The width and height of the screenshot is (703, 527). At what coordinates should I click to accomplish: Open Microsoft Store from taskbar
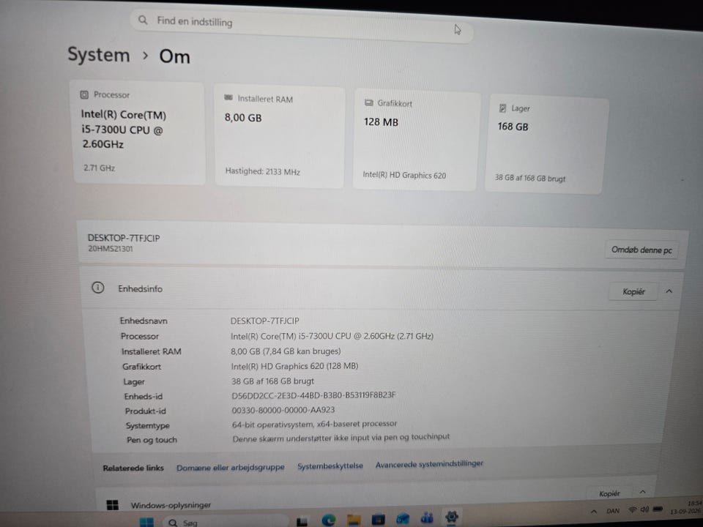tap(378, 520)
